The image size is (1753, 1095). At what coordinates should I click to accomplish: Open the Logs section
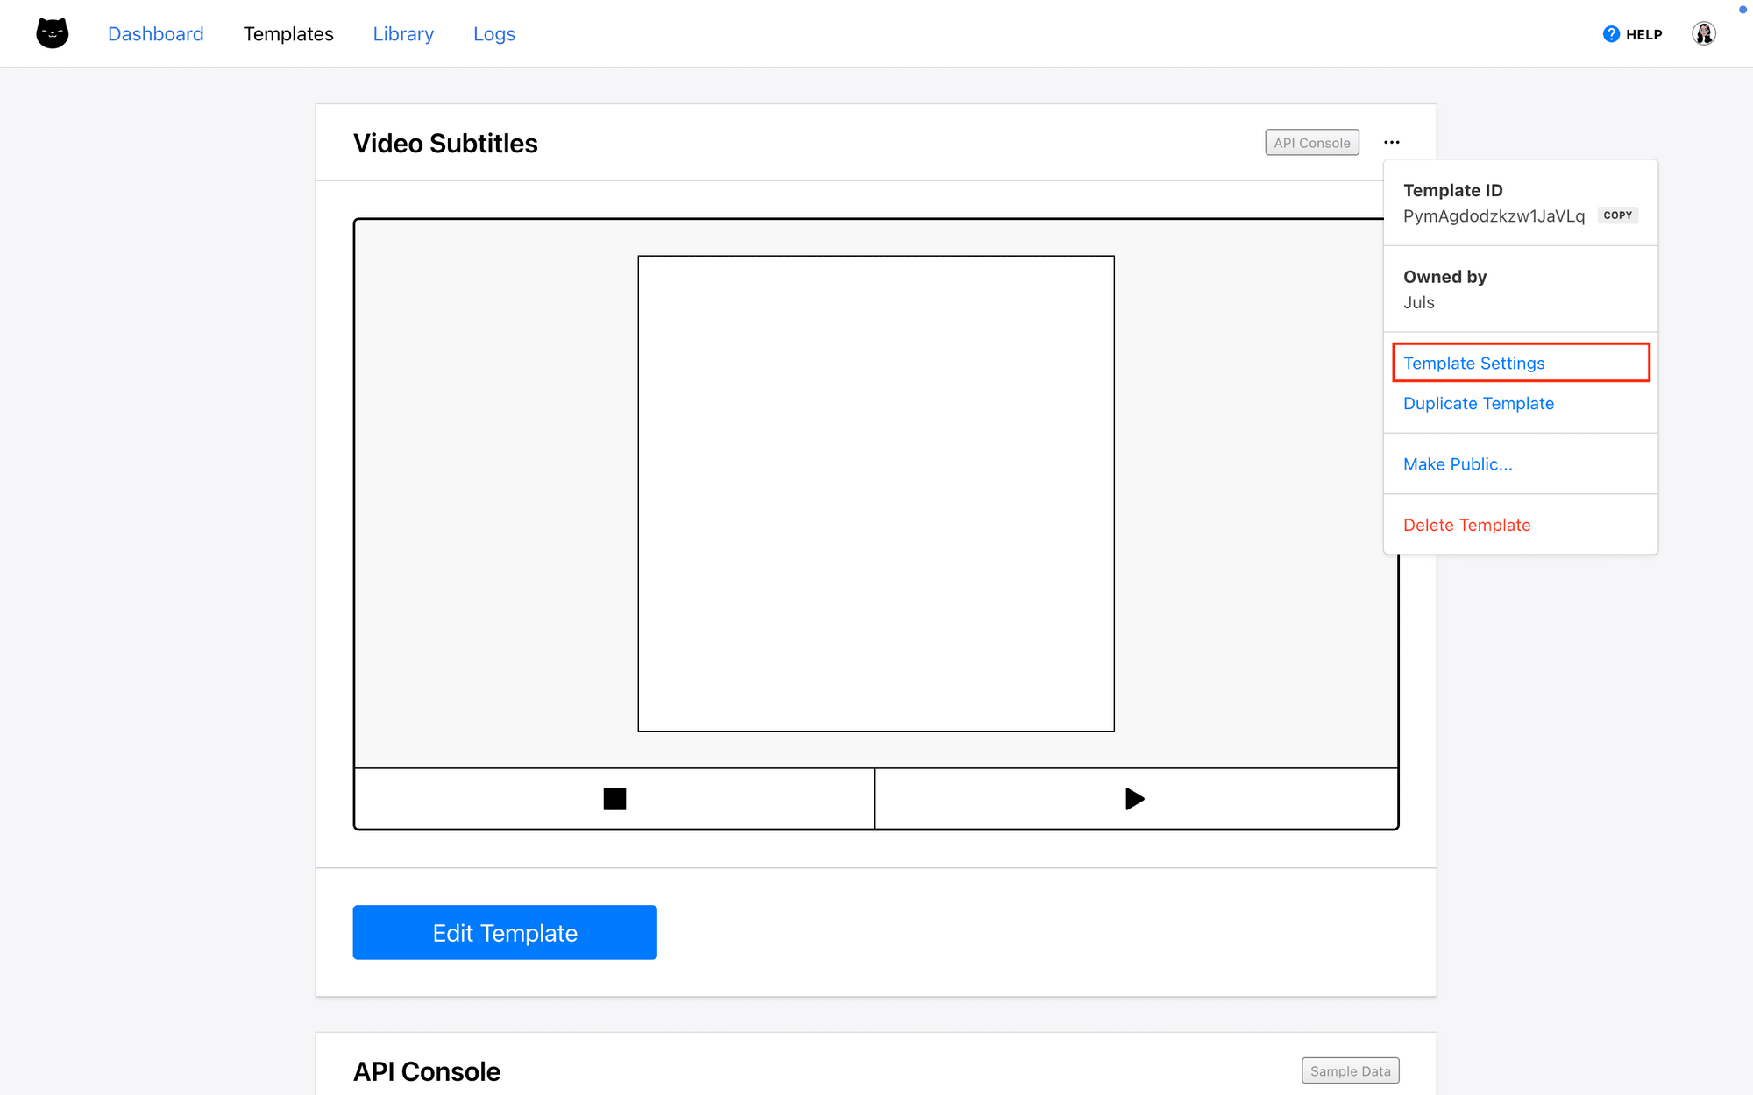click(493, 33)
